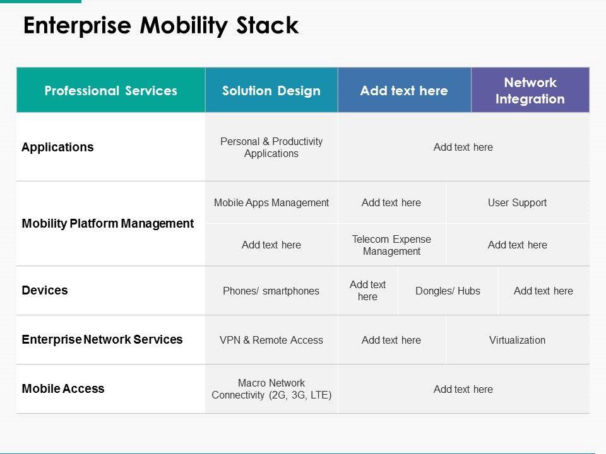Click the blue Add text here header
The width and height of the screenshot is (606, 454).
point(404,91)
